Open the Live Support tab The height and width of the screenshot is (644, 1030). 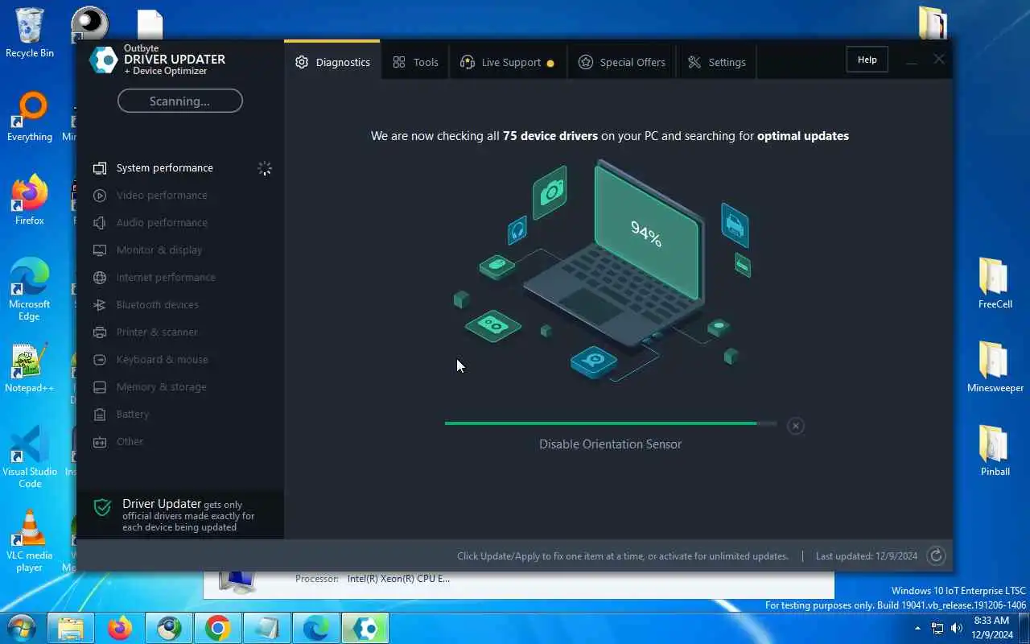pyautogui.click(x=507, y=62)
